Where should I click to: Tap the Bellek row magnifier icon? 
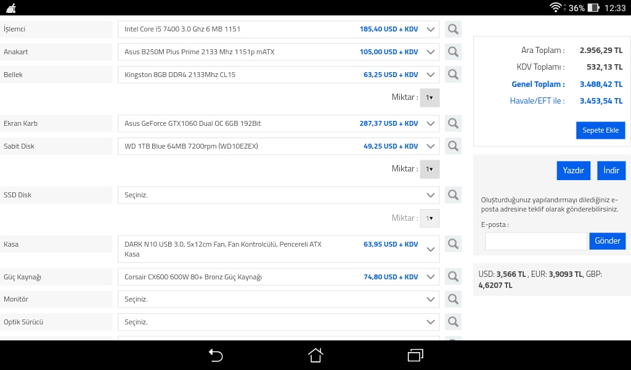click(453, 75)
